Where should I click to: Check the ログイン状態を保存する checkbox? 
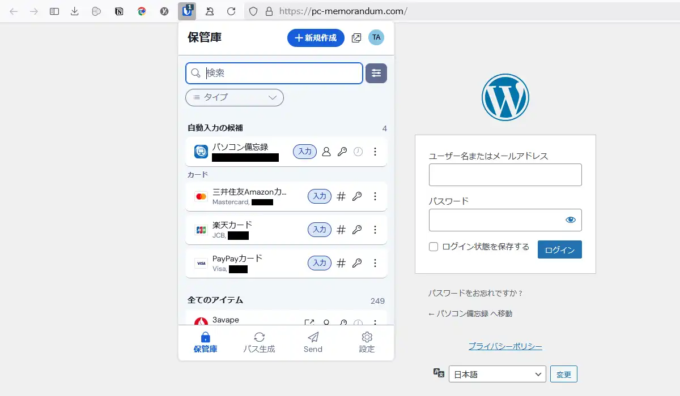(433, 247)
